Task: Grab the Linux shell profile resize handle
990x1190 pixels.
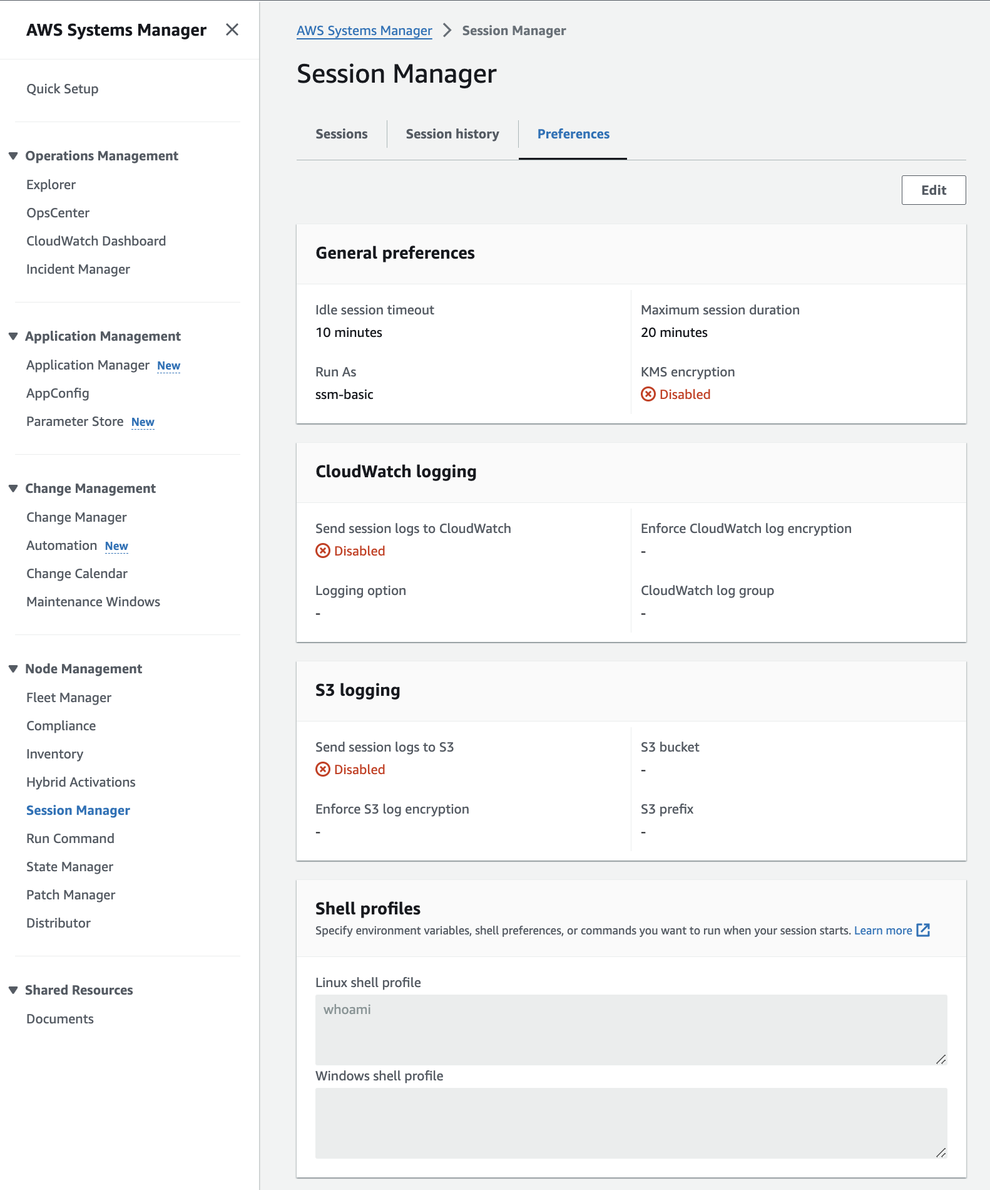Action: click(940, 1059)
